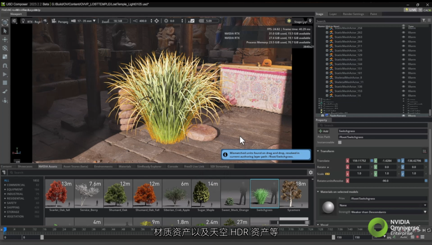Toggle the magnet Snap tool
This screenshot has width=432, height=245.
tap(5, 66)
